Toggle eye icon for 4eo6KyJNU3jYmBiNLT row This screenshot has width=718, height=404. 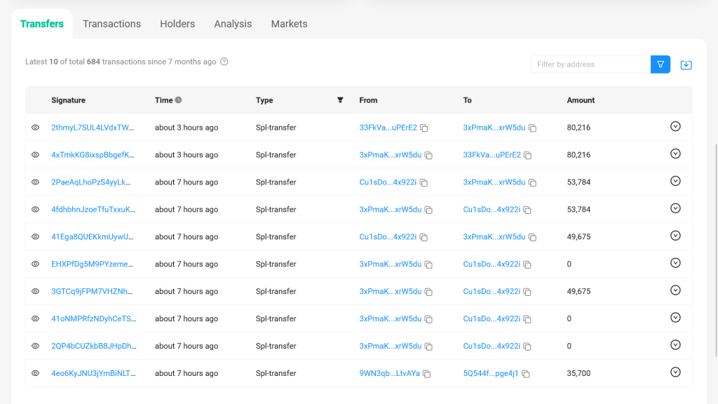click(35, 373)
